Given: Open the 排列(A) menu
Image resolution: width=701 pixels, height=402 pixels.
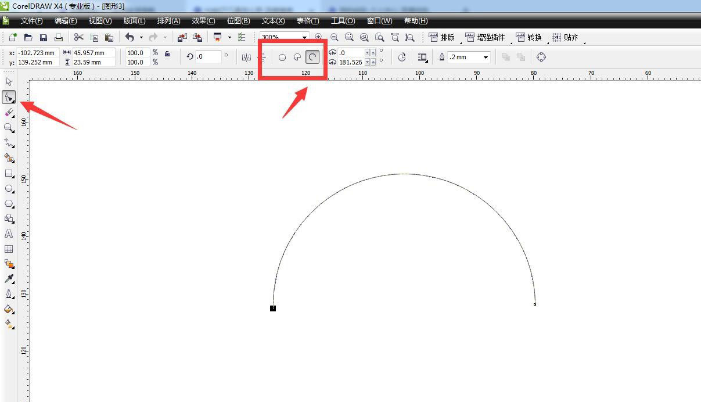Looking at the screenshot, I should (x=168, y=21).
